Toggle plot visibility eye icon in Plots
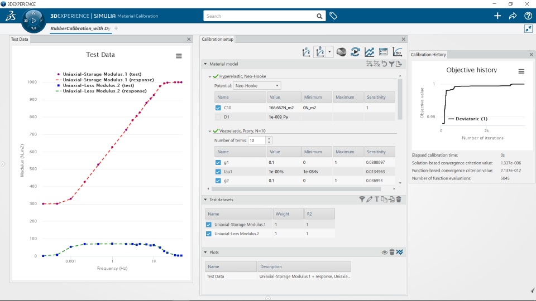This screenshot has height=301, width=536. [x=385, y=252]
